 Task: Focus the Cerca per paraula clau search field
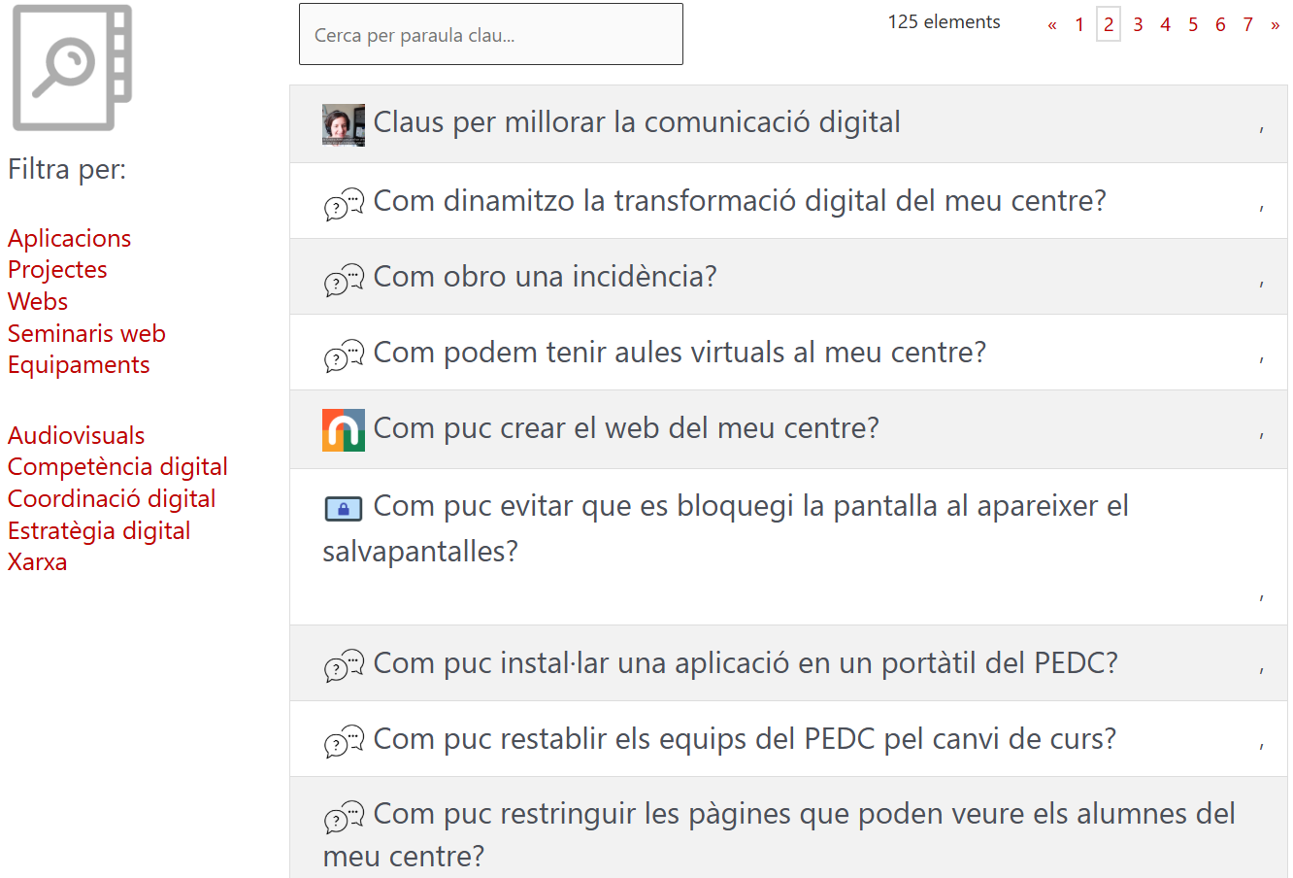(490, 35)
